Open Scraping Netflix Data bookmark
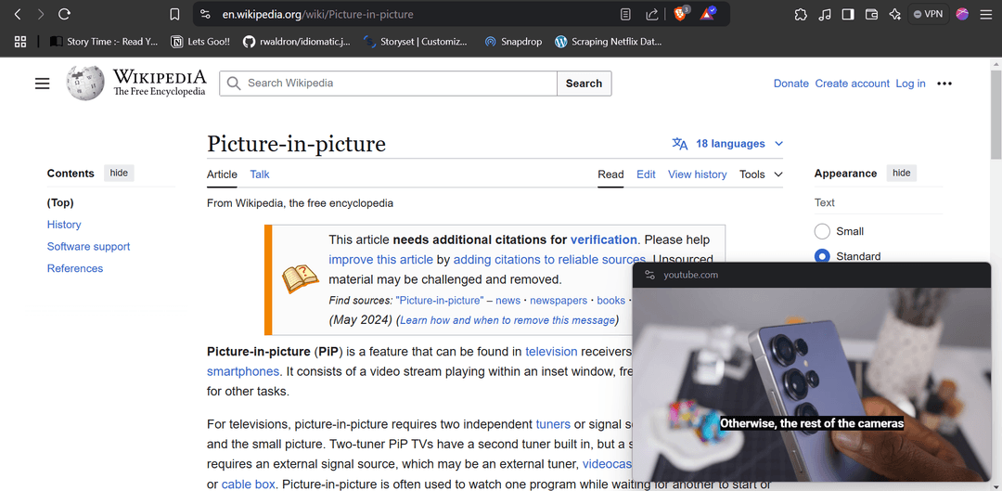Screen dimensions: 1002x491 pyautogui.click(x=609, y=42)
